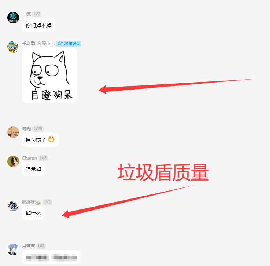Open 三疯's profile avatar
The image size is (270, 266).
[13, 18]
